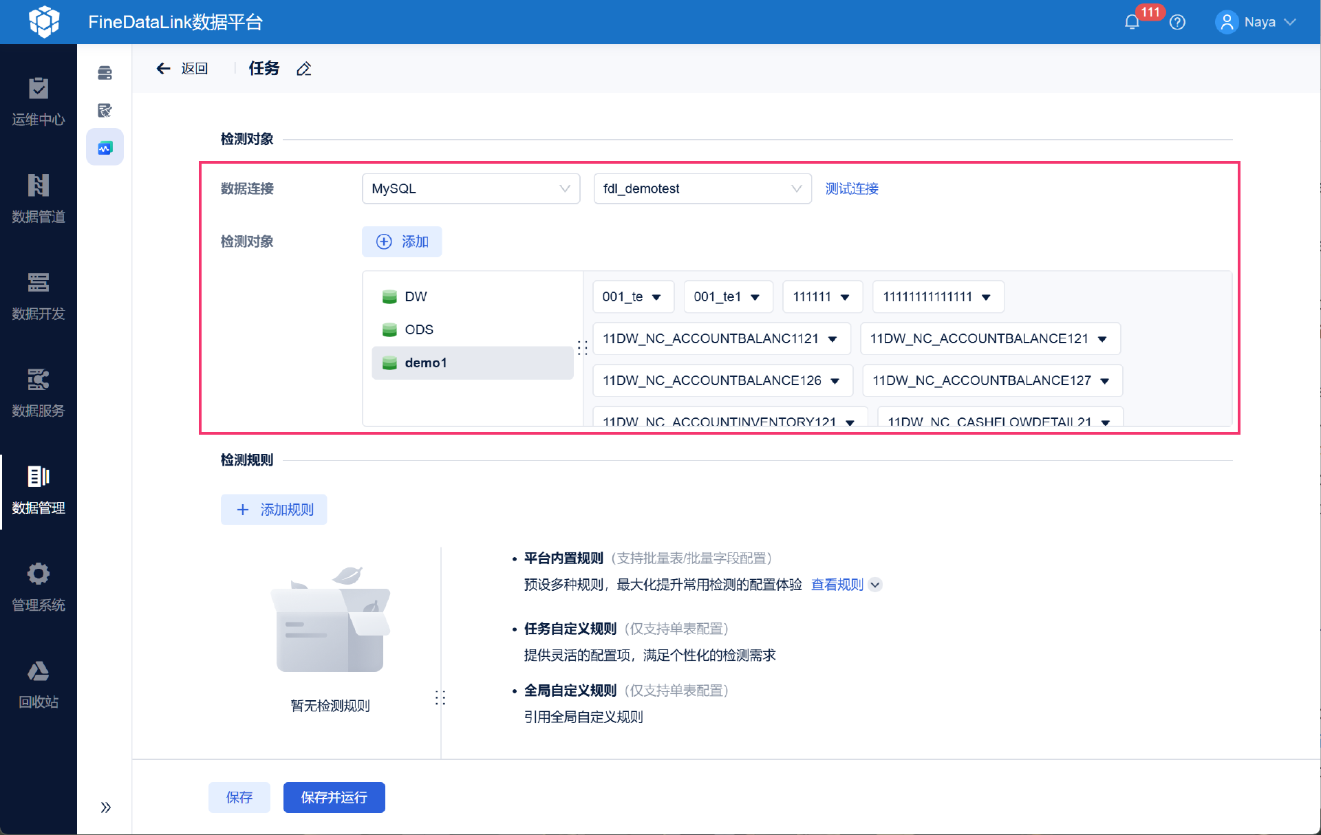Open 数据管道 sidebar module
1321x835 pixels.
click(x=39, y=199)
